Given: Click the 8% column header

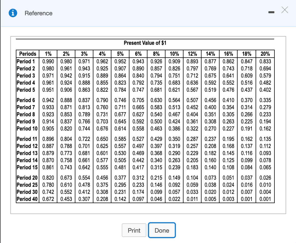Looking at the screenshot, I should point(156,54).
